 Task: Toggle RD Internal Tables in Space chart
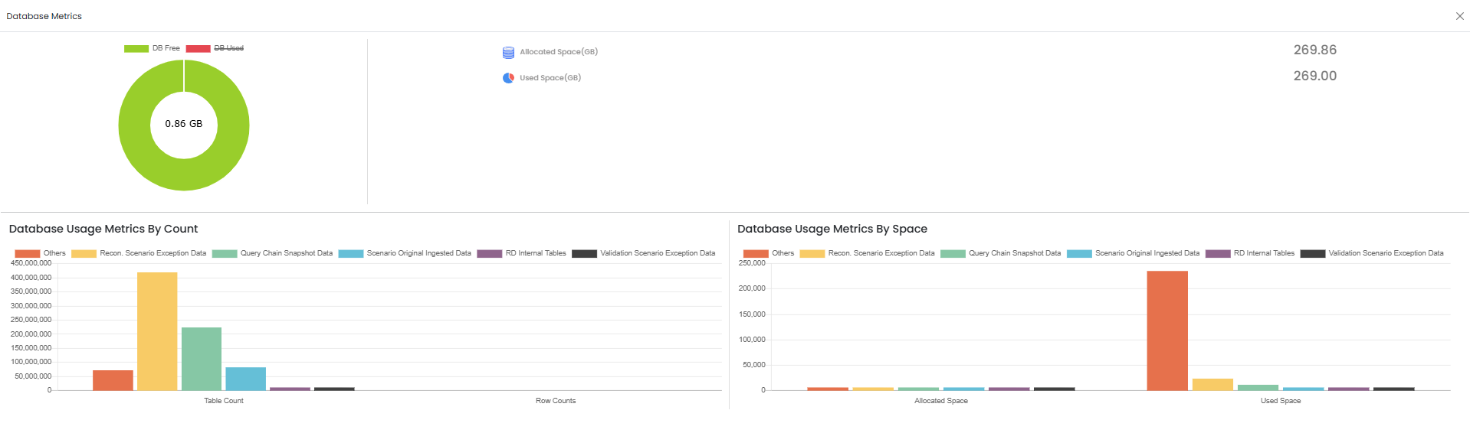point(1249,253)
